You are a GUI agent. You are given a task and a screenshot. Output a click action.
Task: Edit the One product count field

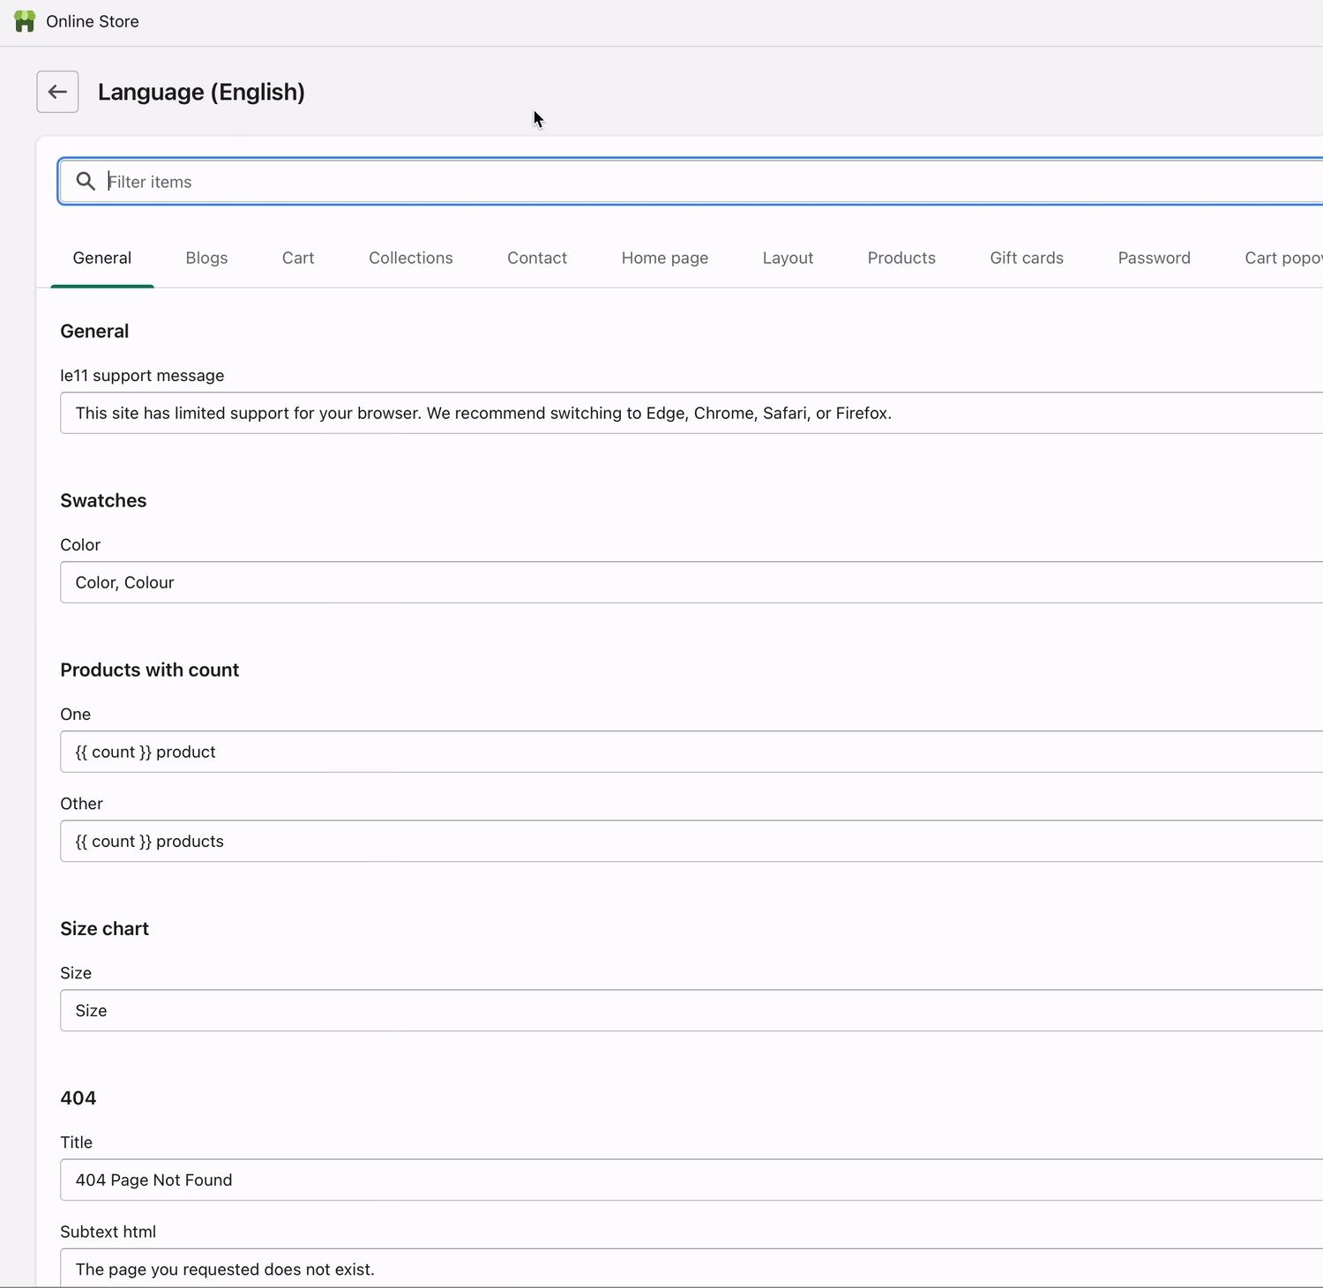pyautogui.click(x=688, y=752)
